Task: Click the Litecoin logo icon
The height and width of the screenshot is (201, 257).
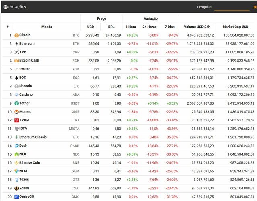Action: (x=16, y=86)
